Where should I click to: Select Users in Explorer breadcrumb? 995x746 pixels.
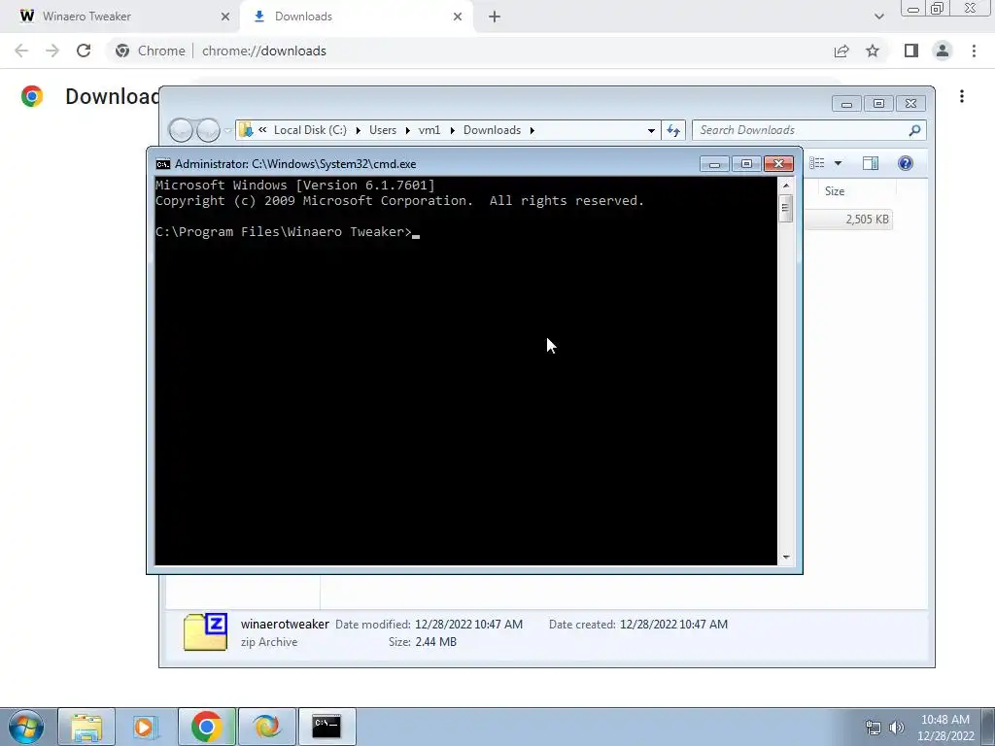(383, 130)
